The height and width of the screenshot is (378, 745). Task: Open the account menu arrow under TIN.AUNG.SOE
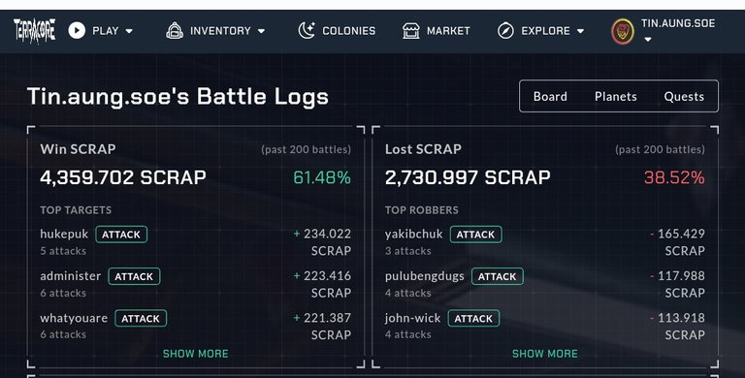tap(648, 40)
